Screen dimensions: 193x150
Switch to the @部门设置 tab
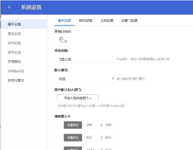click(x=129, y=21)
